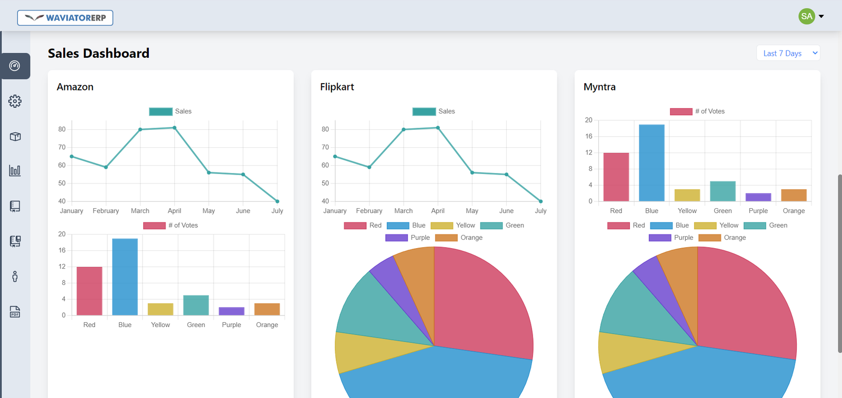Open the package box icon in sidebar

pyautogui.click(x=15, y=136)
